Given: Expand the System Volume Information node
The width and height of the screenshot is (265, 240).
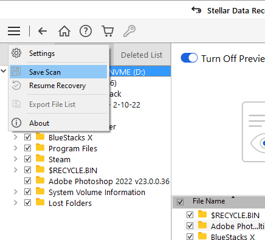Looking at the screenshot, I should pos(16,192).
